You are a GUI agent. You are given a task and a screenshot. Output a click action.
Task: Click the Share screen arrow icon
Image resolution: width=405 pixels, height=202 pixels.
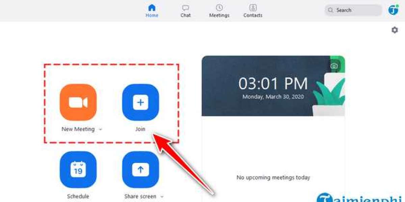pos(140,170)
